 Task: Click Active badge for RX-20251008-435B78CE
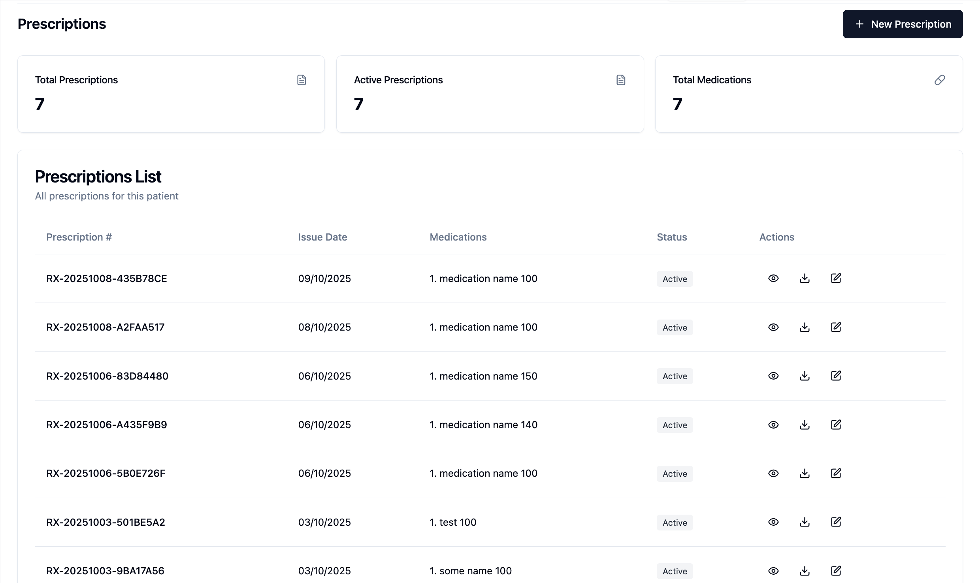[675, 279]
